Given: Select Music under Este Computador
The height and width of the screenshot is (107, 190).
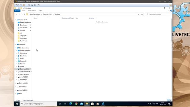Looking at the screenshot, I should 22,59.
